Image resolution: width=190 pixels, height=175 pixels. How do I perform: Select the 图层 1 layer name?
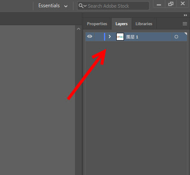point(132,37)
